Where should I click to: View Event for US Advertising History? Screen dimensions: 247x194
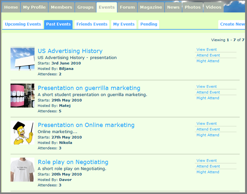206,50
